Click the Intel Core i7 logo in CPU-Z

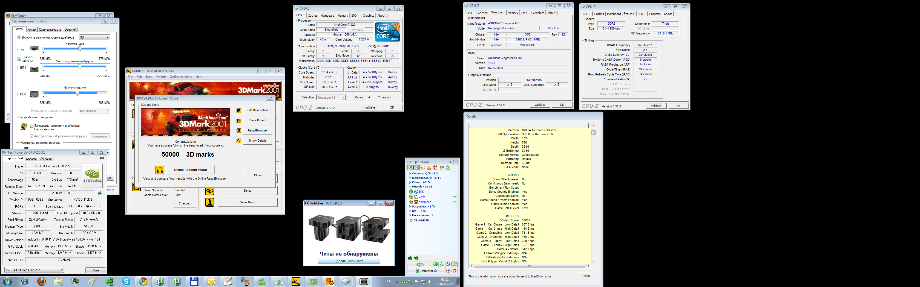tap(387, 32)
